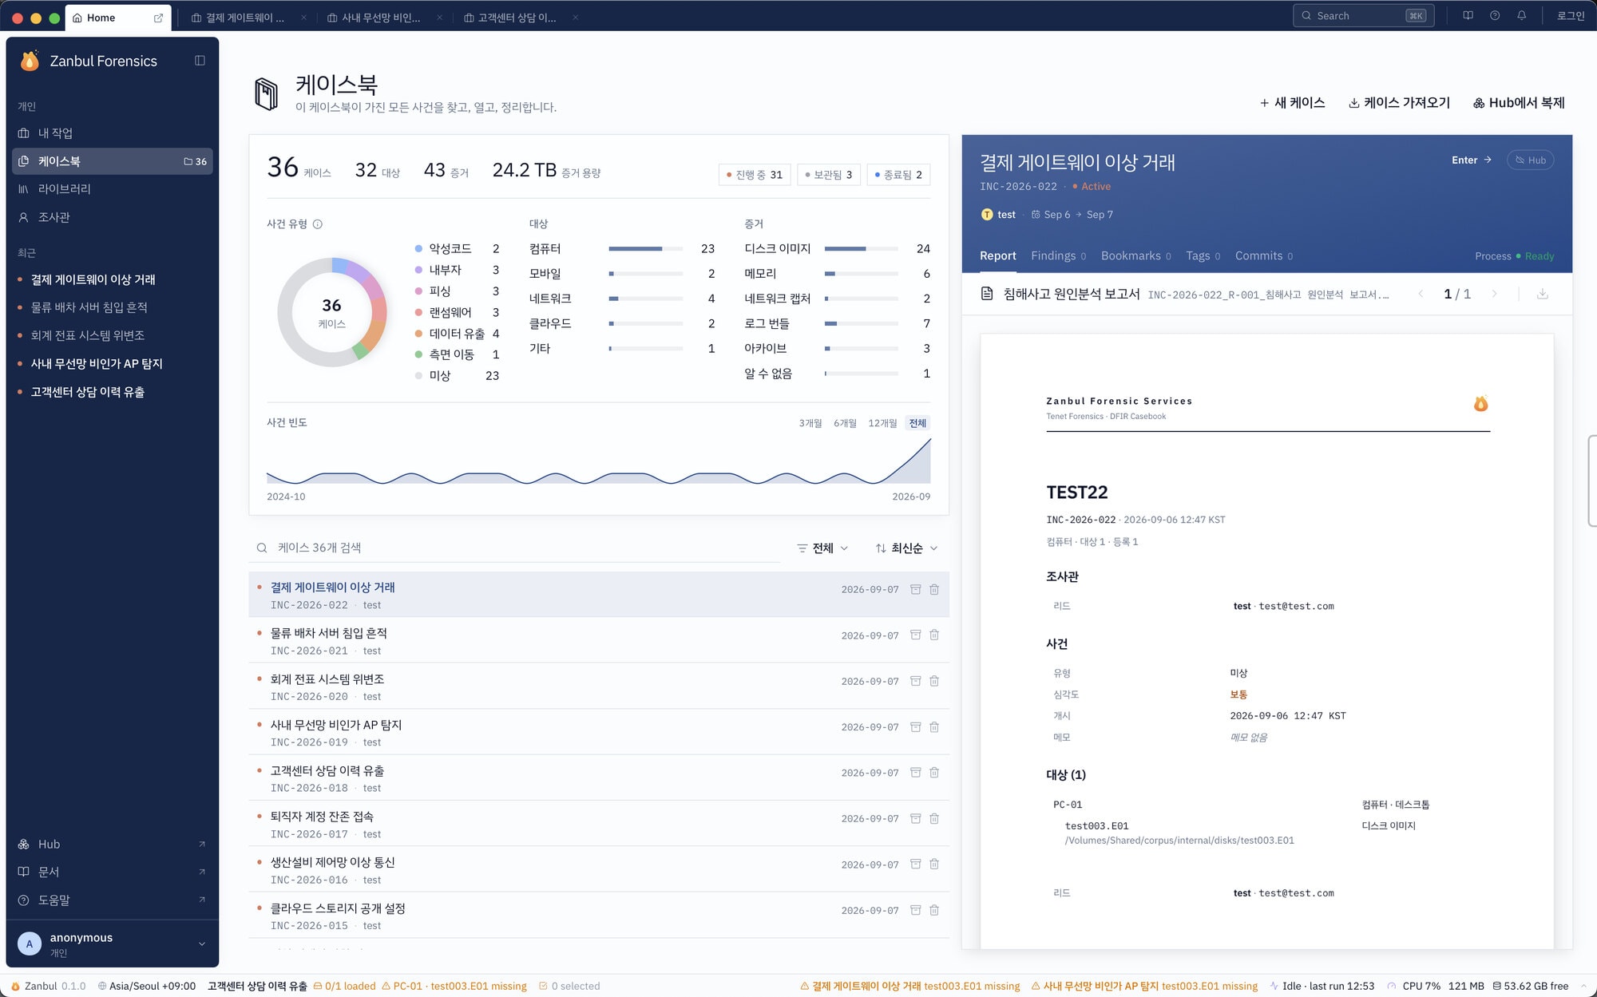The image size is (1597, 997).
Task: Open the 전체 filter dropdown
Action: point(822,548)
